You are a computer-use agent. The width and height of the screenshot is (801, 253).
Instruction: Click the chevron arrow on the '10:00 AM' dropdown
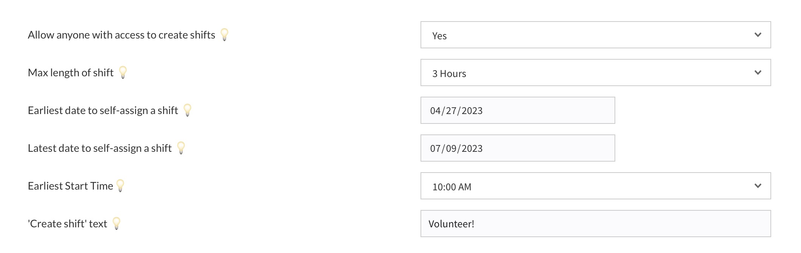[x=758, y=186]
